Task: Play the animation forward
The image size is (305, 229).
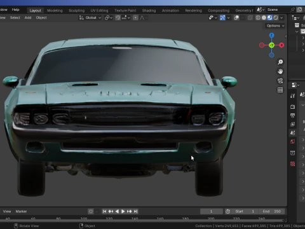Action: [123, 211]
